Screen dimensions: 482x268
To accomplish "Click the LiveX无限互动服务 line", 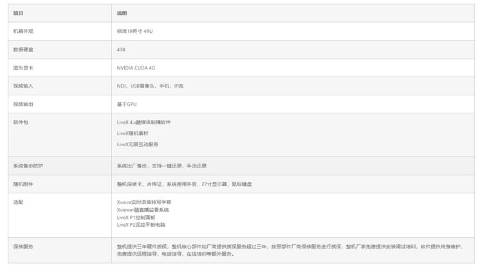I will click(137, 144).
